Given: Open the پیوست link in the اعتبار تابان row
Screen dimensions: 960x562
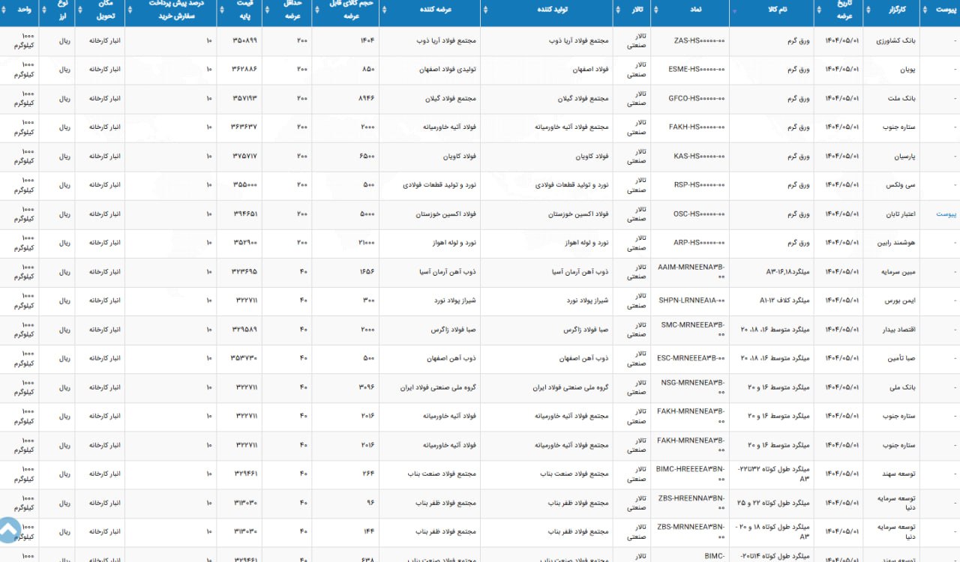Looking at the screenshot, I should (946, 214).
